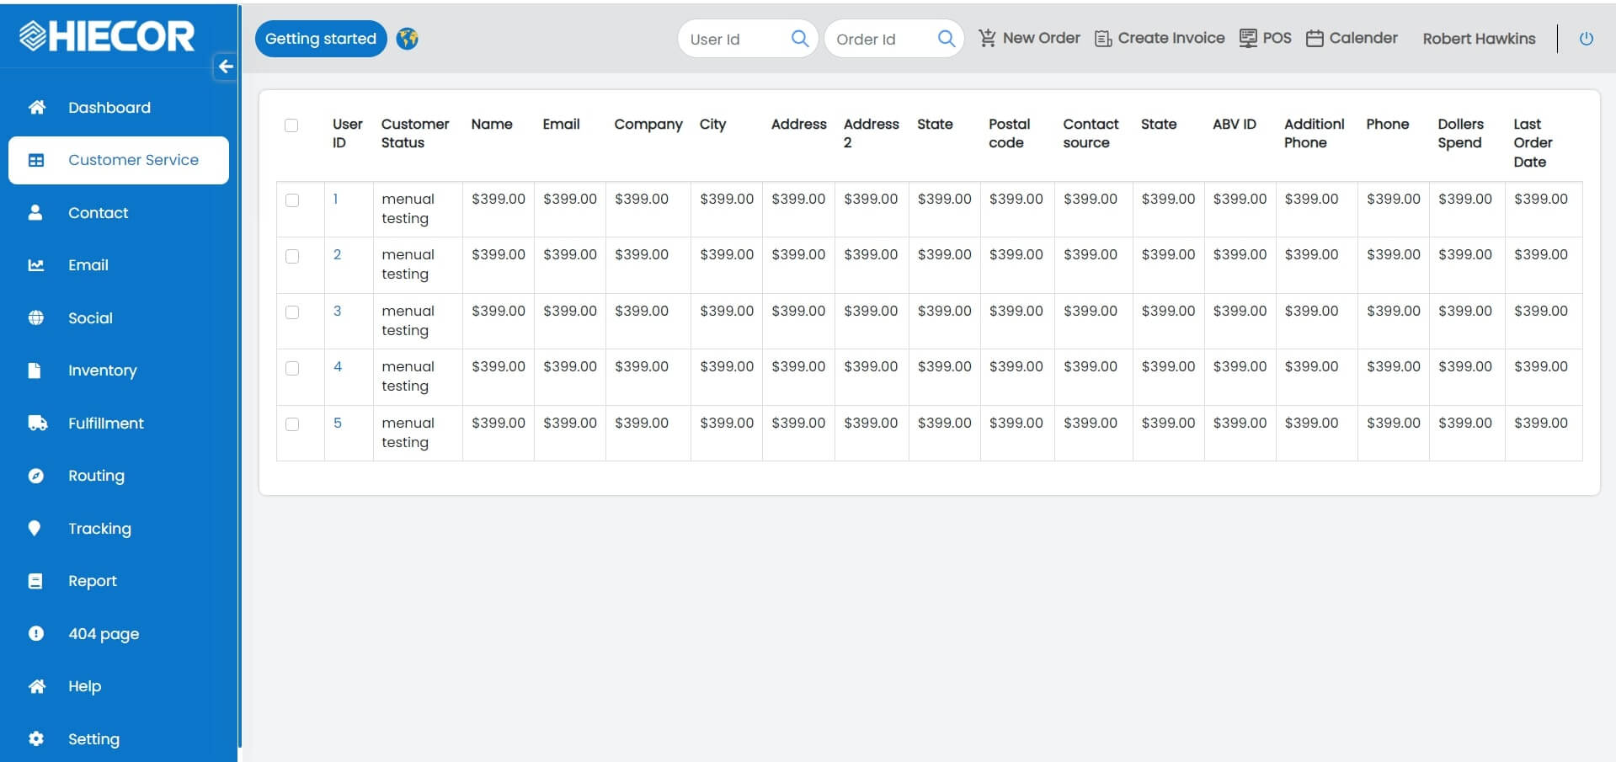Screen dimensions: 1616x762
Task: Open the POS icon link
Action: point(1265,38)
